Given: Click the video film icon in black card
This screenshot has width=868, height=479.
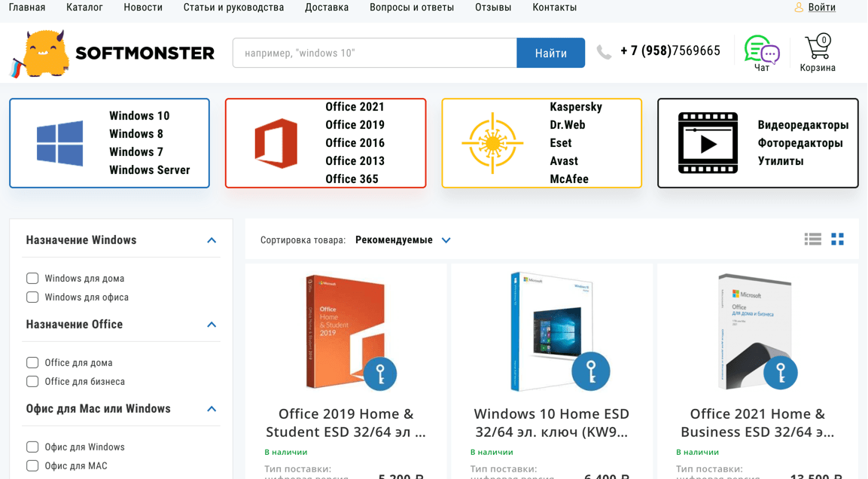Looking at the screenshot, I should (x=708, y=143).
